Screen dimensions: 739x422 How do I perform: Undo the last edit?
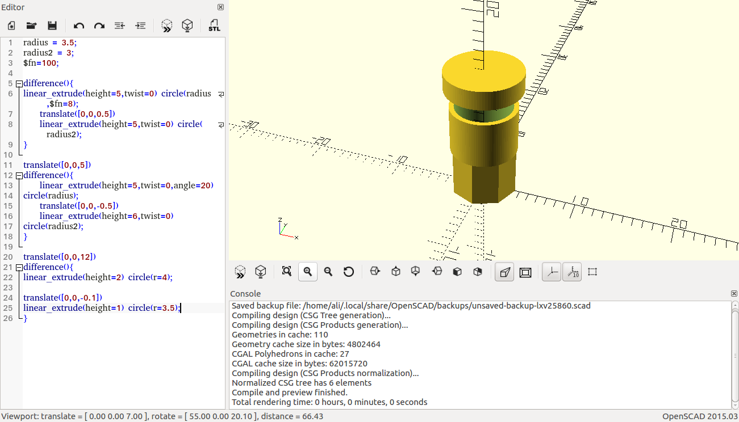[79, 25]
